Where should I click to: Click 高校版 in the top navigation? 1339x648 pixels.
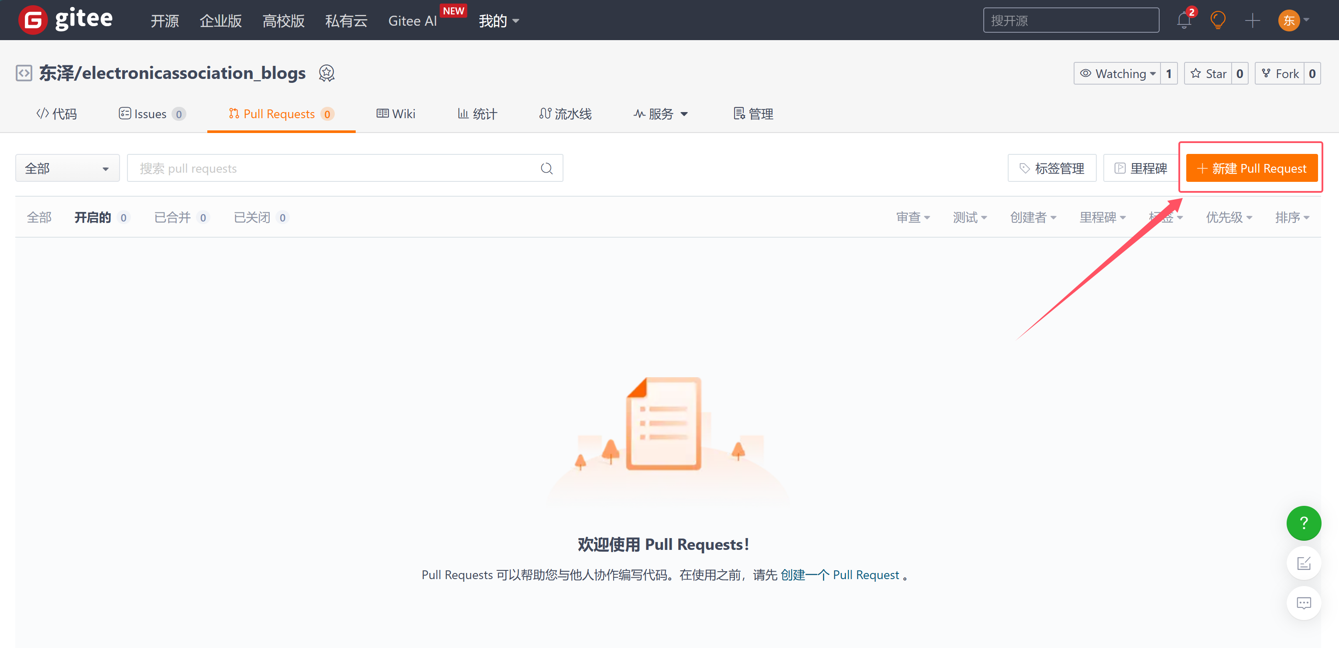[283, 21]
